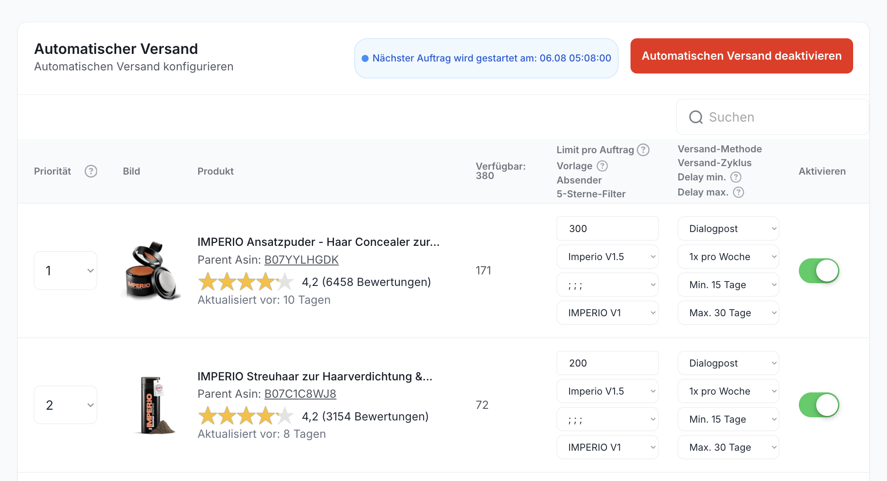Viewport: 887px width, 481px height.
Task: Open 1x pro Woche dropdown for Ansatzpuder
Action: click(x=728, y=257)
